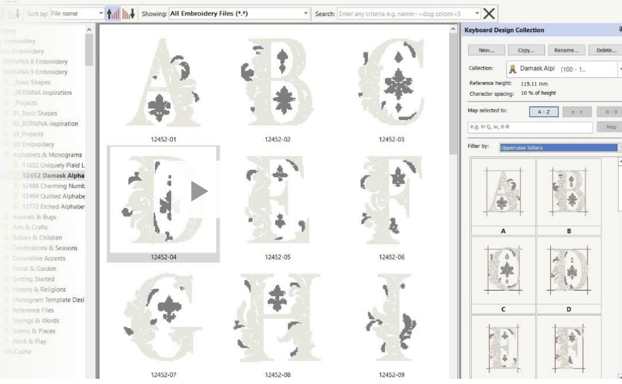Screen dimensions: 622x384
Task: Toggle the A - Z mapping button
Action: [543, 112]
